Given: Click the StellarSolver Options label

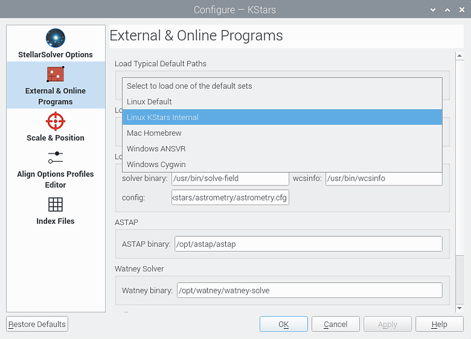Looking at the screenshot, I should 55,55.
